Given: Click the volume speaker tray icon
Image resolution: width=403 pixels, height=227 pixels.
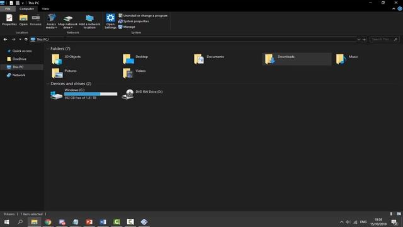Looking at the screenshot, I should [348, 222].
